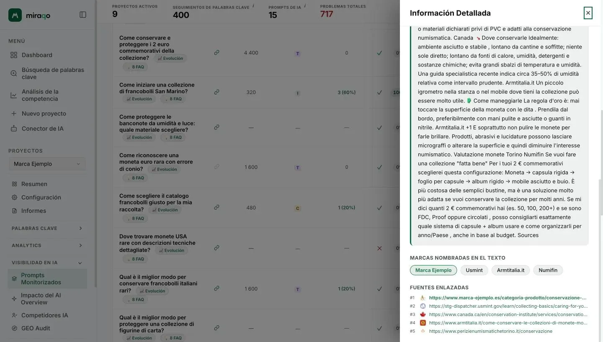Open GEO Audit

click(47, 328)
